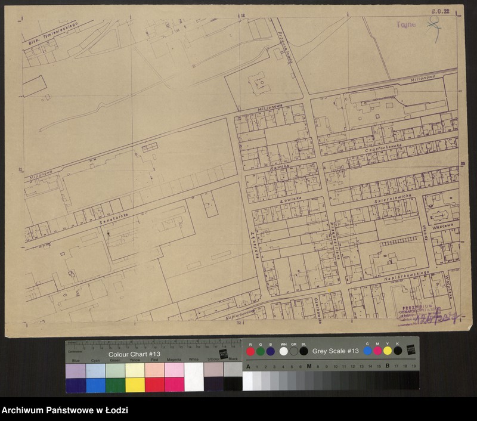The image size is (477, 421).
Task: Pick the bright yellow patch on the colour chart
Action: click(135, 385)
